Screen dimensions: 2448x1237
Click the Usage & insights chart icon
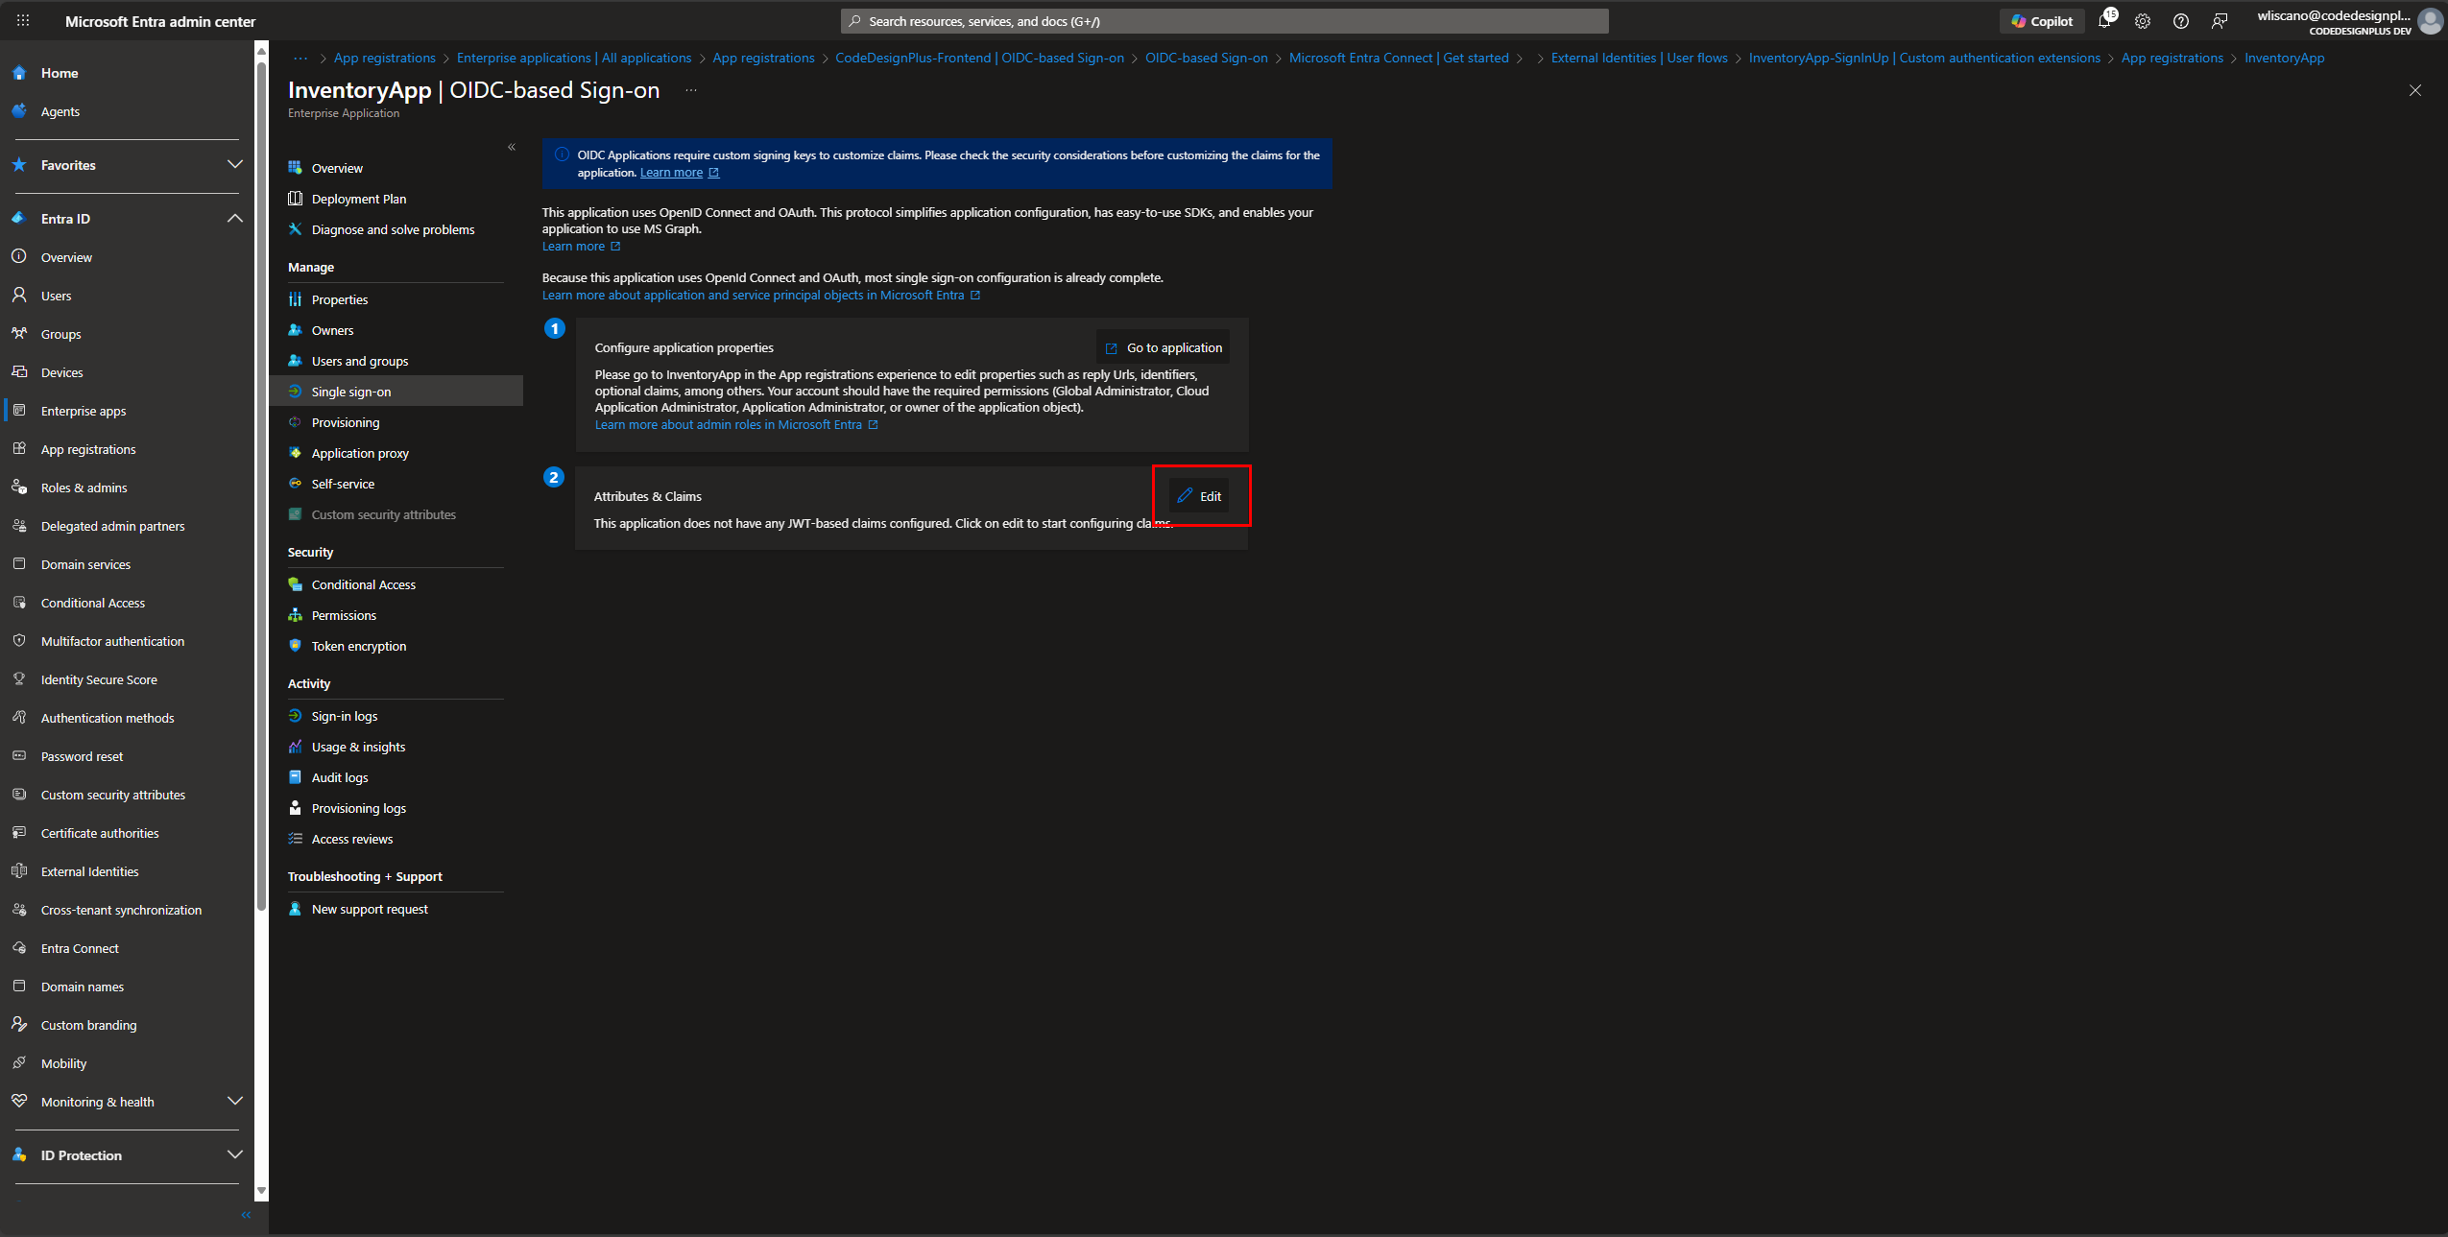point(296,747)
